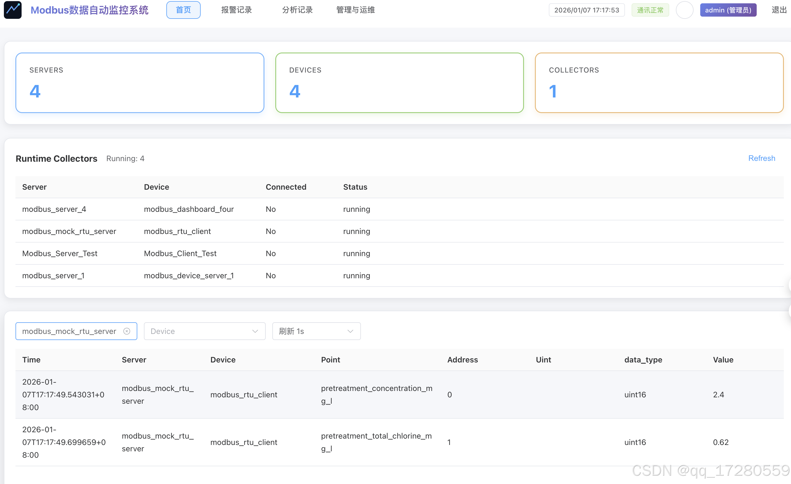Clear the modbus_mock_rtu_server filter selection
791x484 pixels.
coord(127,331)
